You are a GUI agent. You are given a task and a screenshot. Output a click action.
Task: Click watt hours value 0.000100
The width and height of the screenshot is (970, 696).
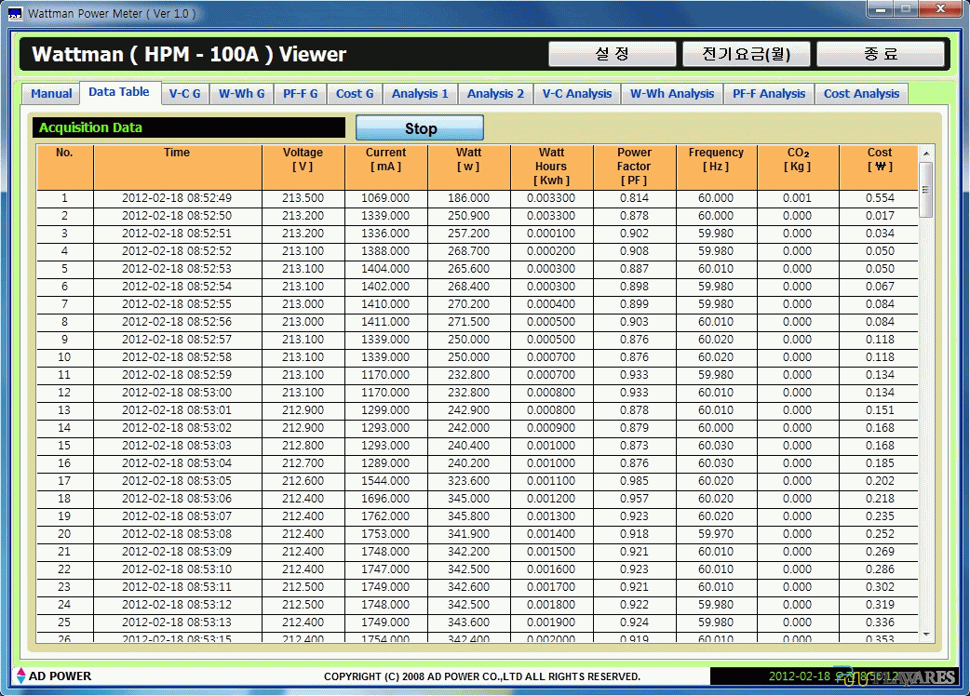tap(552, 234)
